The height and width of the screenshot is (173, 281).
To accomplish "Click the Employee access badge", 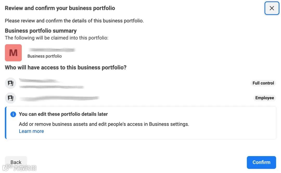I will coord(264,98).
